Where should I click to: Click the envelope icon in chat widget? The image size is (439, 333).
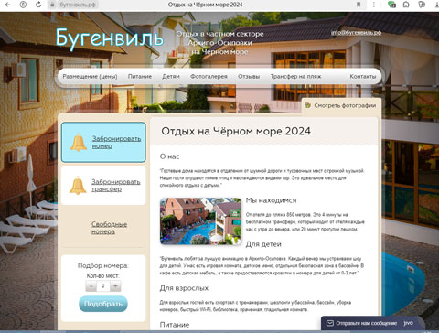[330, 323]
